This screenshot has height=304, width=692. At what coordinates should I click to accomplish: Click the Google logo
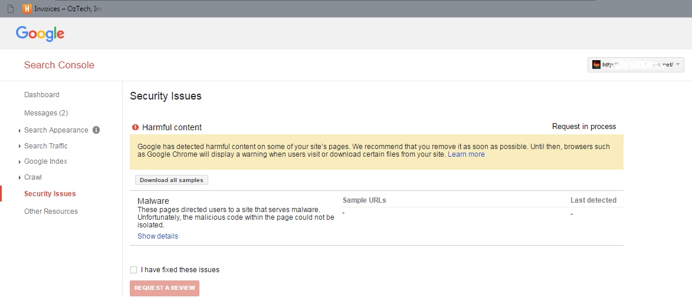(40, 34)
